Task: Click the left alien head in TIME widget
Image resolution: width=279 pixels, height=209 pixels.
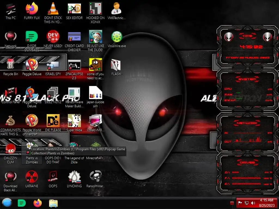Action: (x=229, y=37)
